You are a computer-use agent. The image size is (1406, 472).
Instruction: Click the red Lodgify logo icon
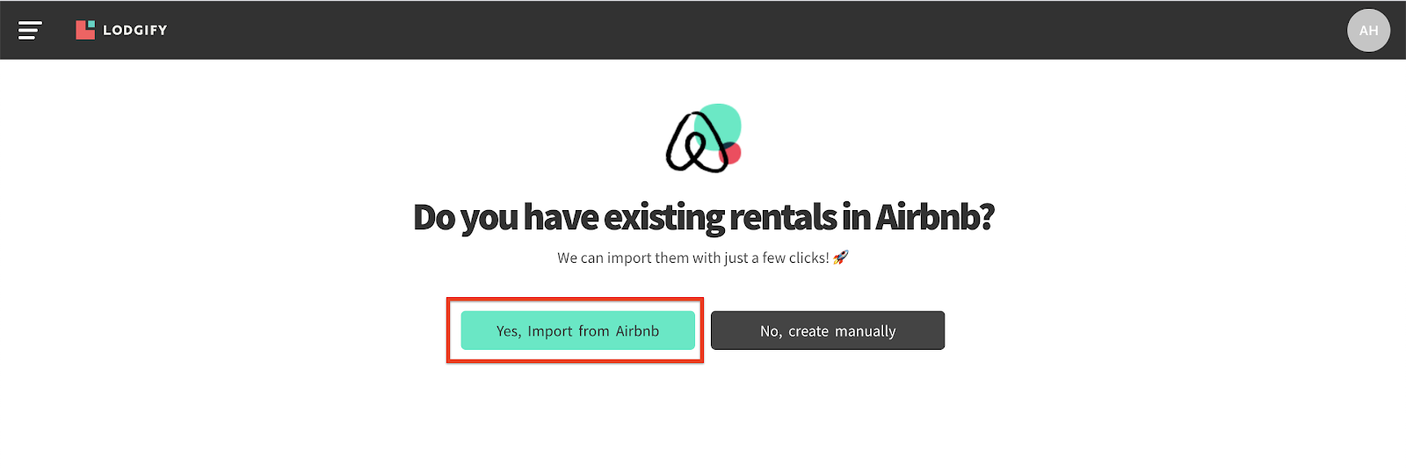tap(85, 30)
